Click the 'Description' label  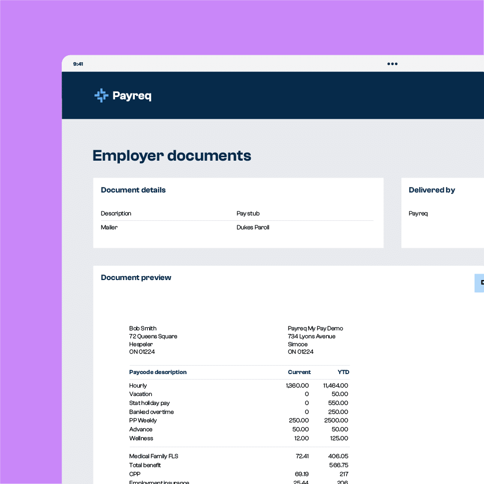[x=116, y=213]
